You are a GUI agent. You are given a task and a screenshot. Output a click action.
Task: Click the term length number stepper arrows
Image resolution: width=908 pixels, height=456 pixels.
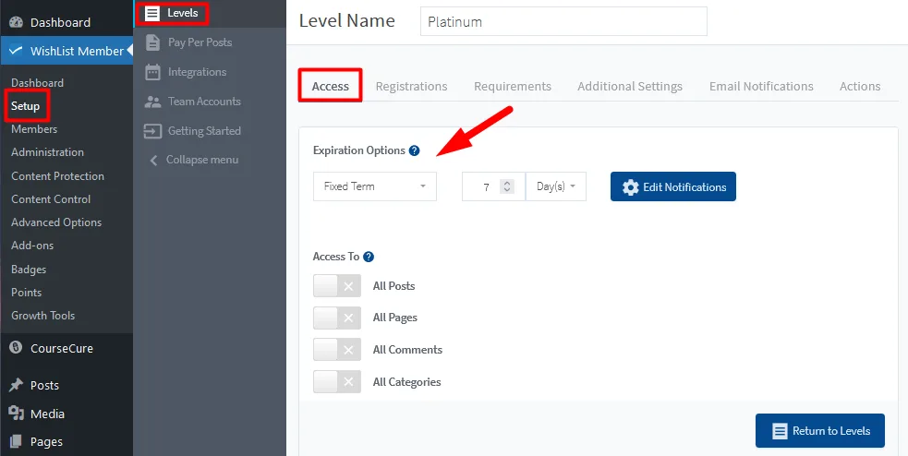pyautogui.click(x=507, y=186)
